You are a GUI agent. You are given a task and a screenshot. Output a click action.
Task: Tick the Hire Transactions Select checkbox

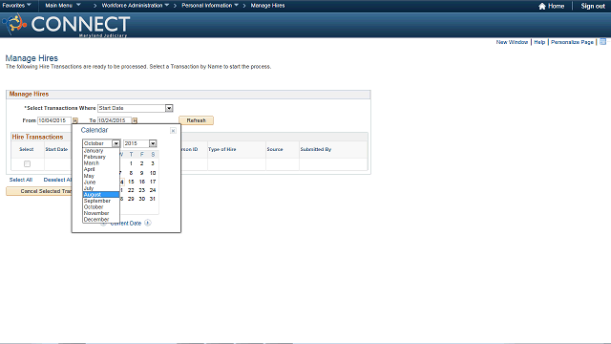[x=27, y=163]
